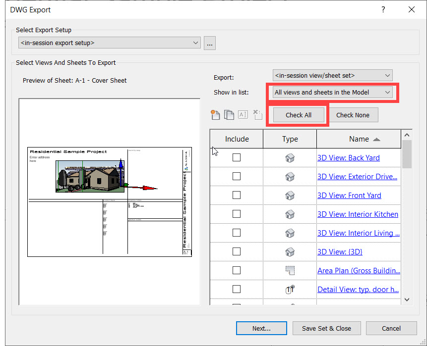Image resolution: width=427 pixels, height=346 pixels.
Task: Click the Detail View type icon
Action: [290, 289]
